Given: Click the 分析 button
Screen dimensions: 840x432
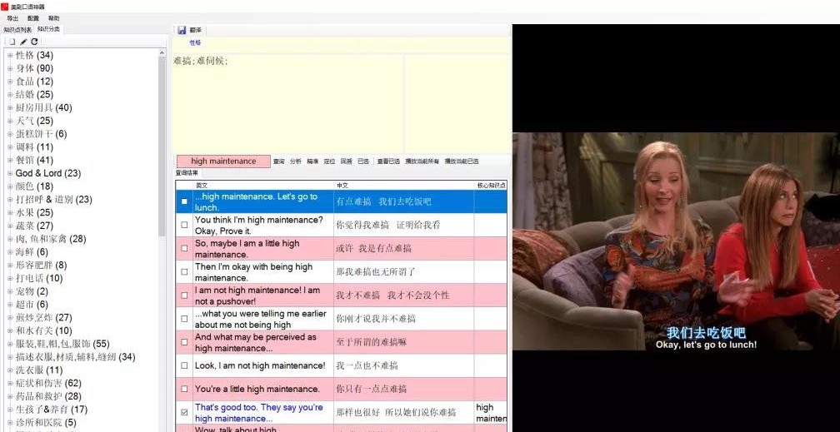Looking at the screenshot, I should (x=296, y=161).
